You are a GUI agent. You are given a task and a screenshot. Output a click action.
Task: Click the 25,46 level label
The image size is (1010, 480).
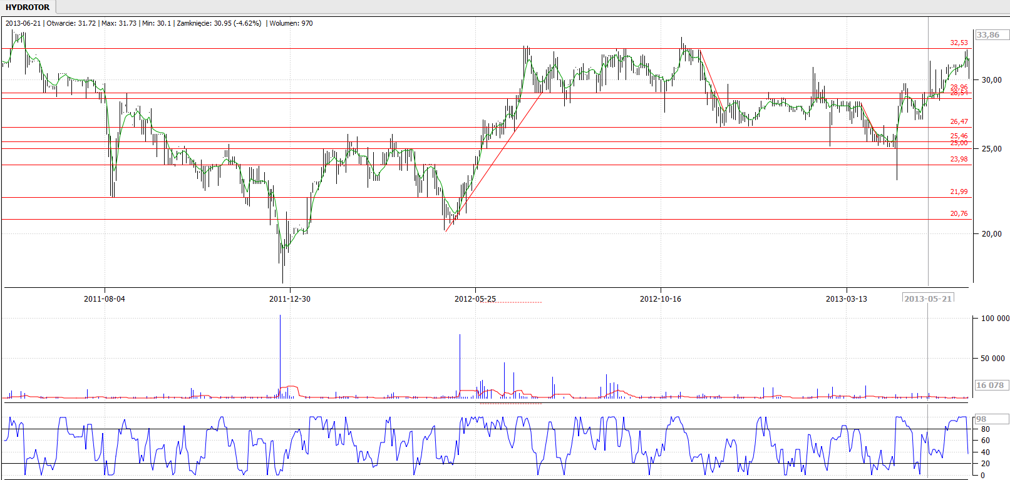[959, 136]
